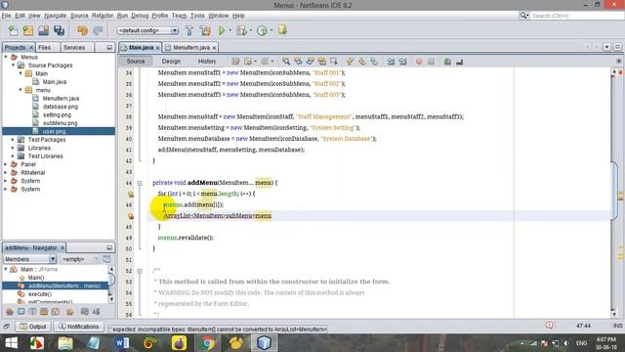This screenshot has height=352, width=625.
Task: Open the Windows Start button
Action: click(11, 343)
